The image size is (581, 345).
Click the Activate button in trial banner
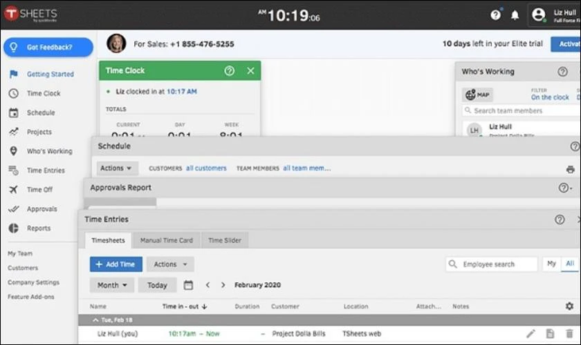click(566, 44)
